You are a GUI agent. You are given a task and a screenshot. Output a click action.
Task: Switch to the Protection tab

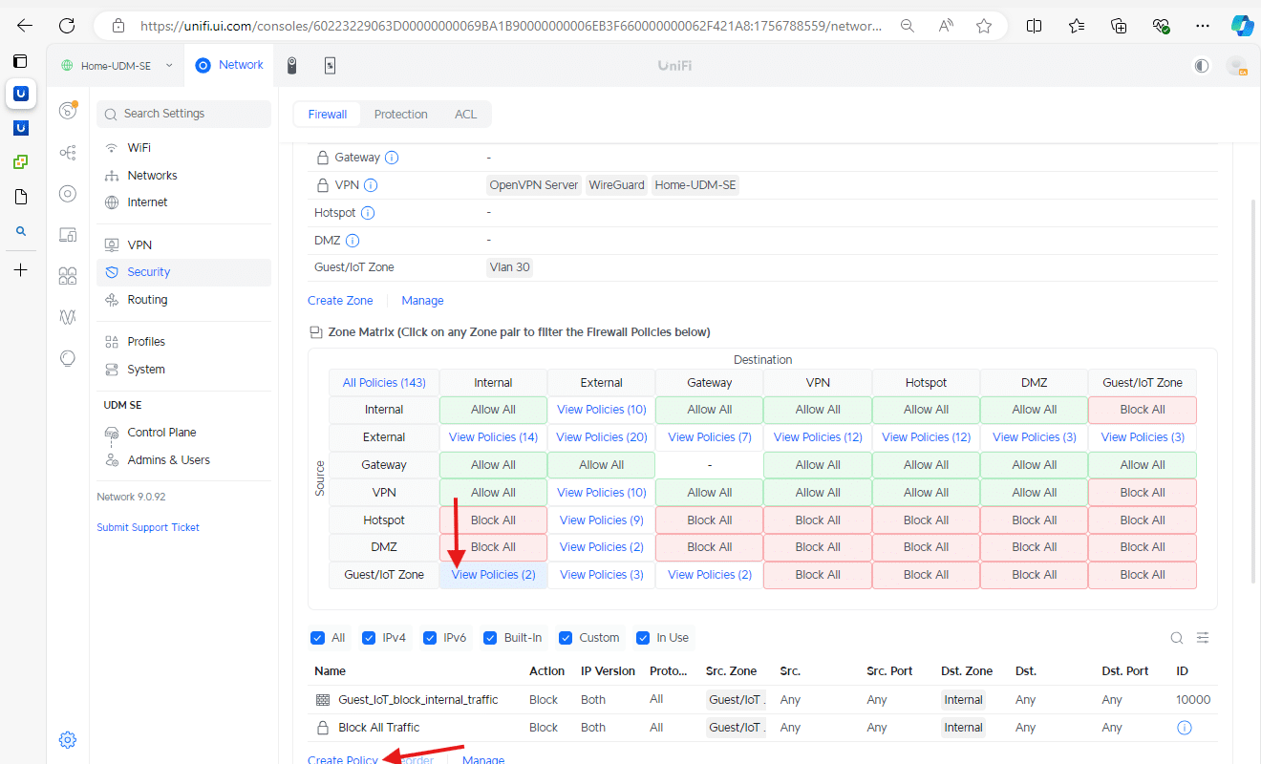click(x=401, y=115)
